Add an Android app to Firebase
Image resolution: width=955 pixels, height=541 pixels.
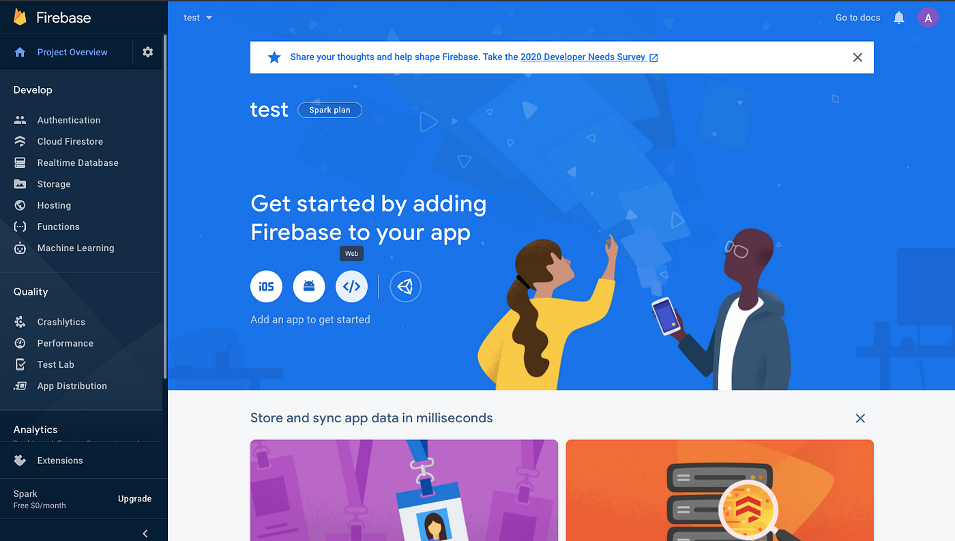pos(309,287)
